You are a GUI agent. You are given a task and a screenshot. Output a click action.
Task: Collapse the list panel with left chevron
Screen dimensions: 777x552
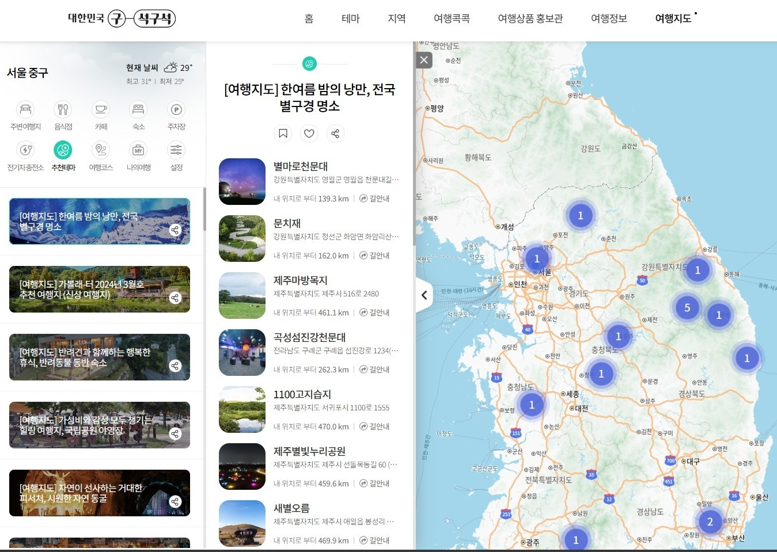[424, 295]
